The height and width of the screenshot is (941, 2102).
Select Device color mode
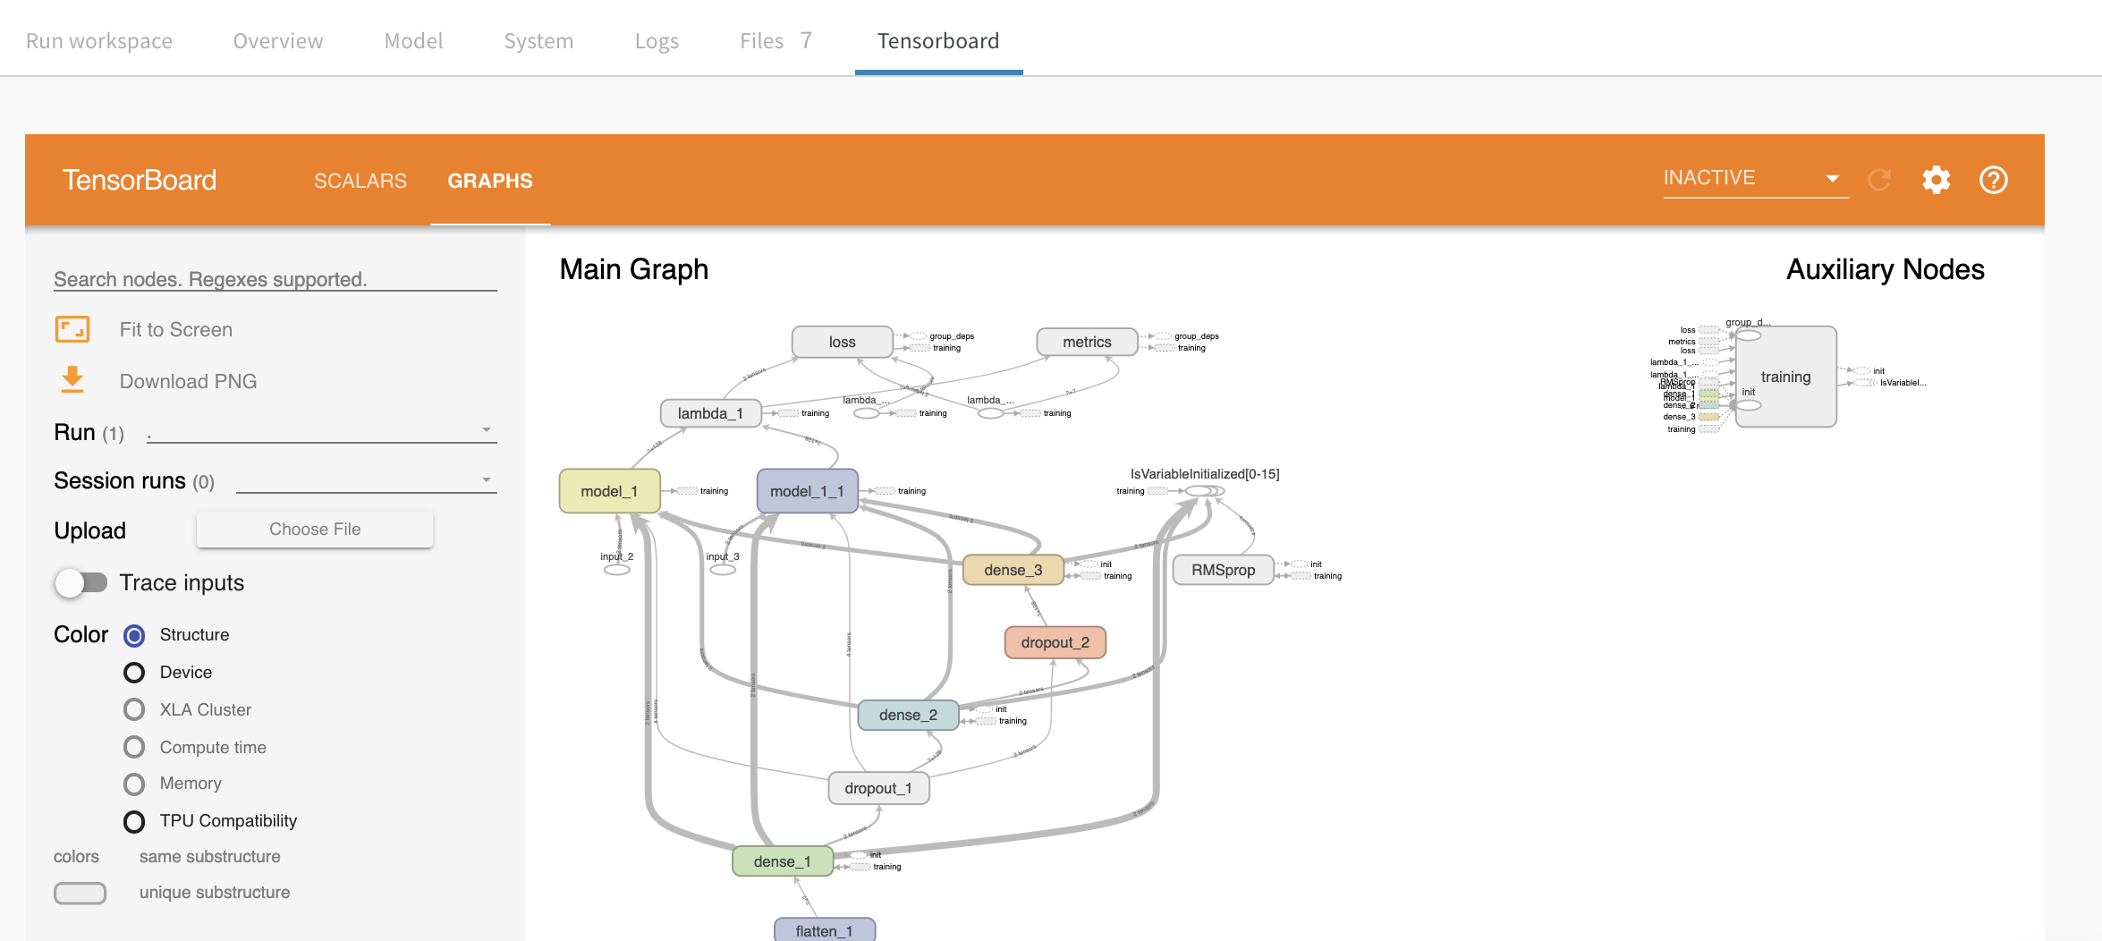(134, 672)
